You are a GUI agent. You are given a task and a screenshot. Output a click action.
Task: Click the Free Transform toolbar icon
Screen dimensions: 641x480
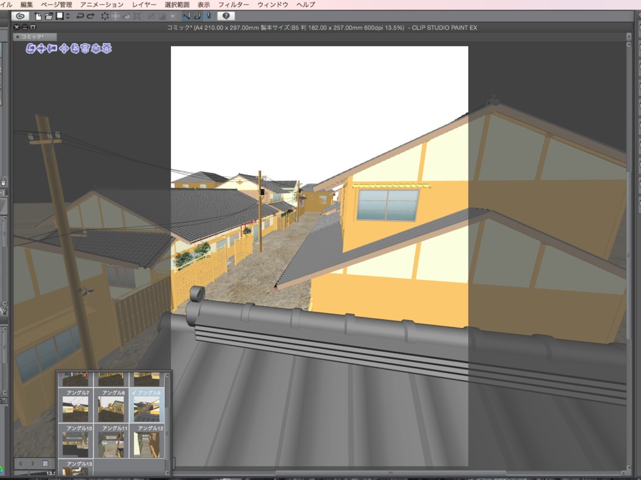(137, 16)
